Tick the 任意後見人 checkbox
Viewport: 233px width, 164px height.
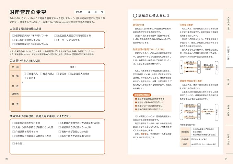point(25,74)
